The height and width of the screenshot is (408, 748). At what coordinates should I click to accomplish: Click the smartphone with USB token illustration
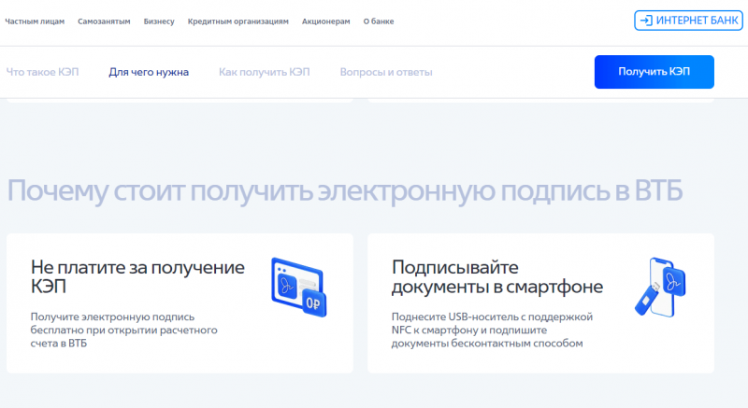coord(660,288)
